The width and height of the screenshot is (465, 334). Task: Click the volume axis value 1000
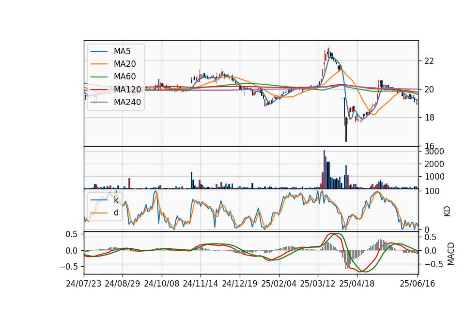coord(434,177)
